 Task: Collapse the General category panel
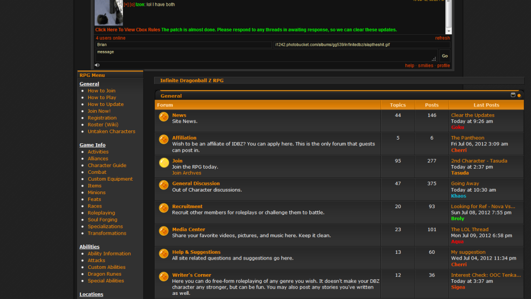pos(513,95)
